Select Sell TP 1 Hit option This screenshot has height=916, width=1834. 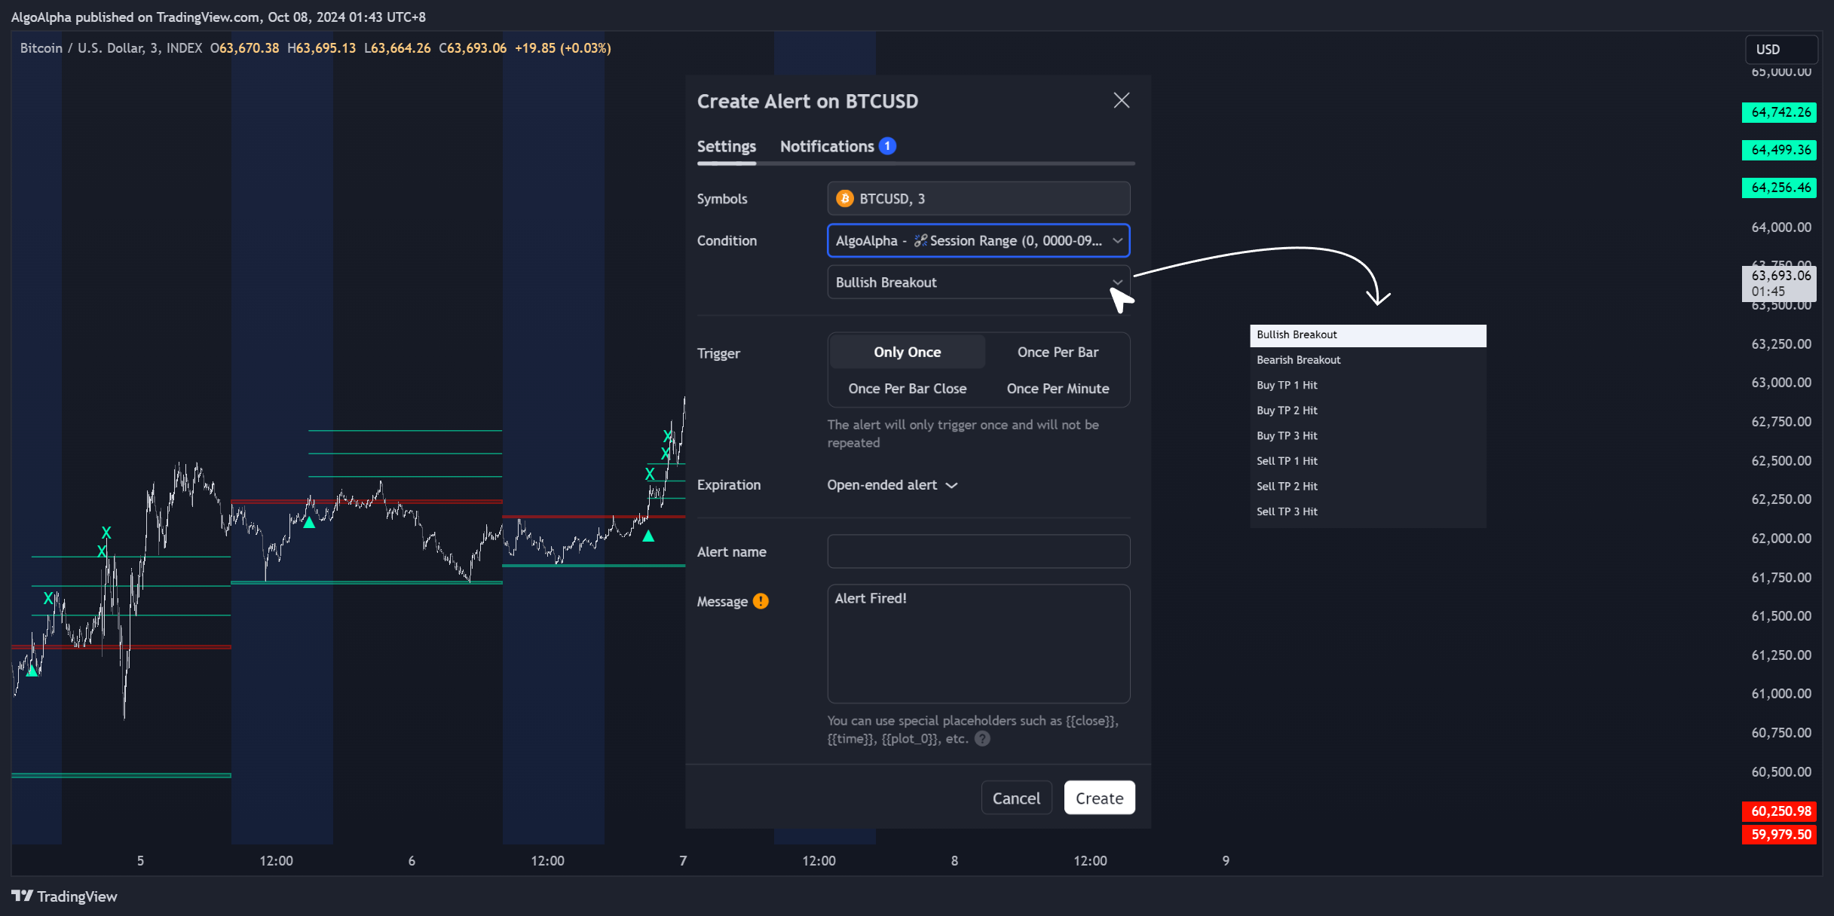point(1367,461)
